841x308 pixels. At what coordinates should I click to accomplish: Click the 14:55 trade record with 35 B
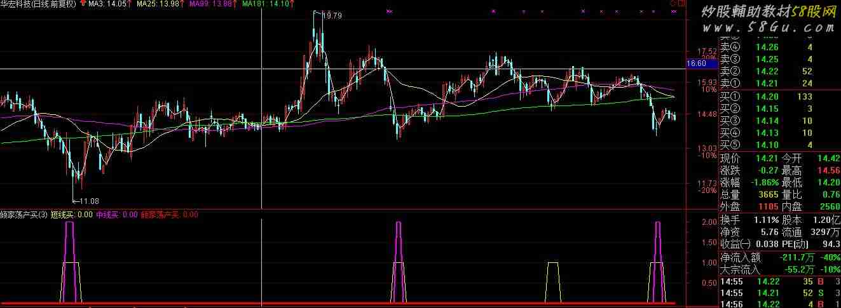779,281
